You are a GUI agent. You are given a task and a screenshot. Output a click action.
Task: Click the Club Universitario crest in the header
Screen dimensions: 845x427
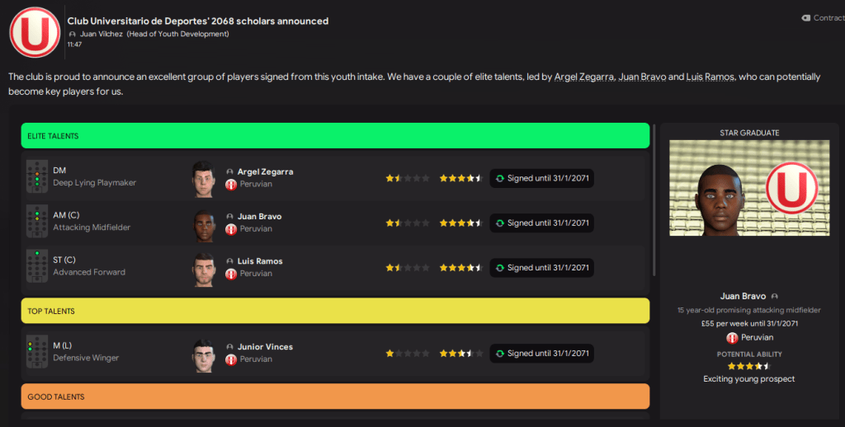coord(34,32)
